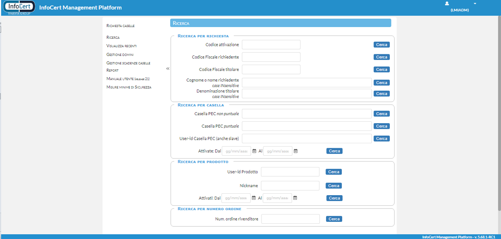This screenshot has height=239, width=501.
Task: Open calendar for Attivati Dal date
Action: click(x=254, y=198)
